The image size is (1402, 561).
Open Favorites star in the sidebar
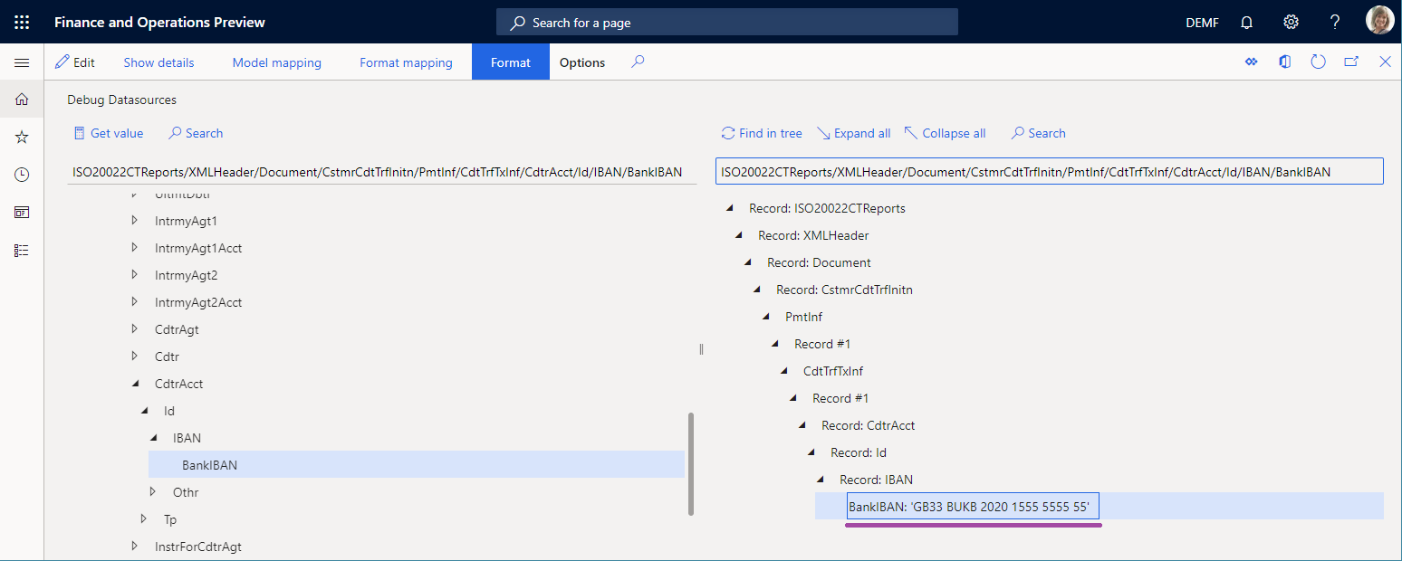coord(22,138)
